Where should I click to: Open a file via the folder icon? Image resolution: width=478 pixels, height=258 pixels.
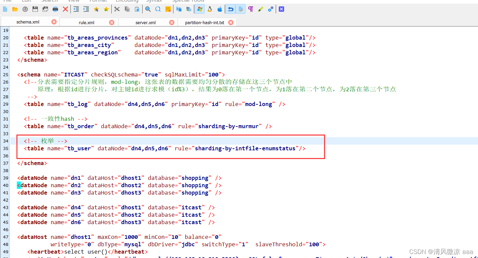click(15, 9)
